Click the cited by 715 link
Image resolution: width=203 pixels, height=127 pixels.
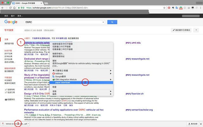point(31,70)
